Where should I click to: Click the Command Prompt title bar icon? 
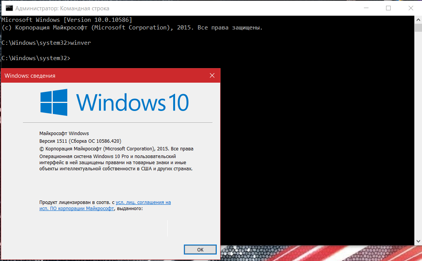pos(9,8)
